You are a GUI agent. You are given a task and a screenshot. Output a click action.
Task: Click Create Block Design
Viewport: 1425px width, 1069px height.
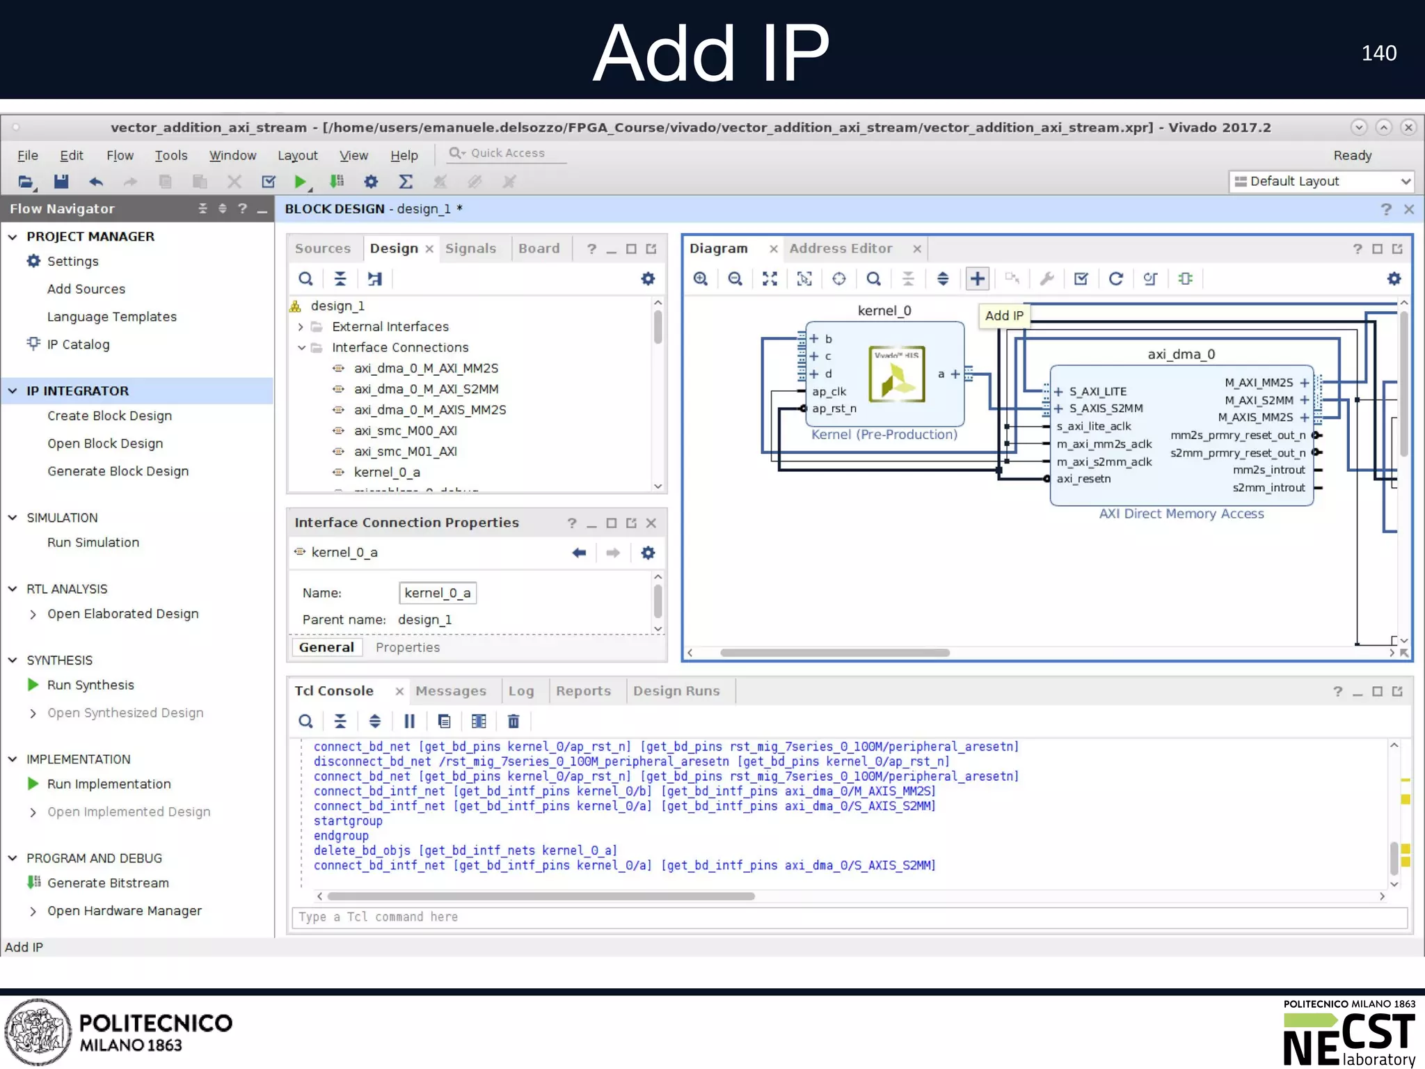click(x=109, y=415)
